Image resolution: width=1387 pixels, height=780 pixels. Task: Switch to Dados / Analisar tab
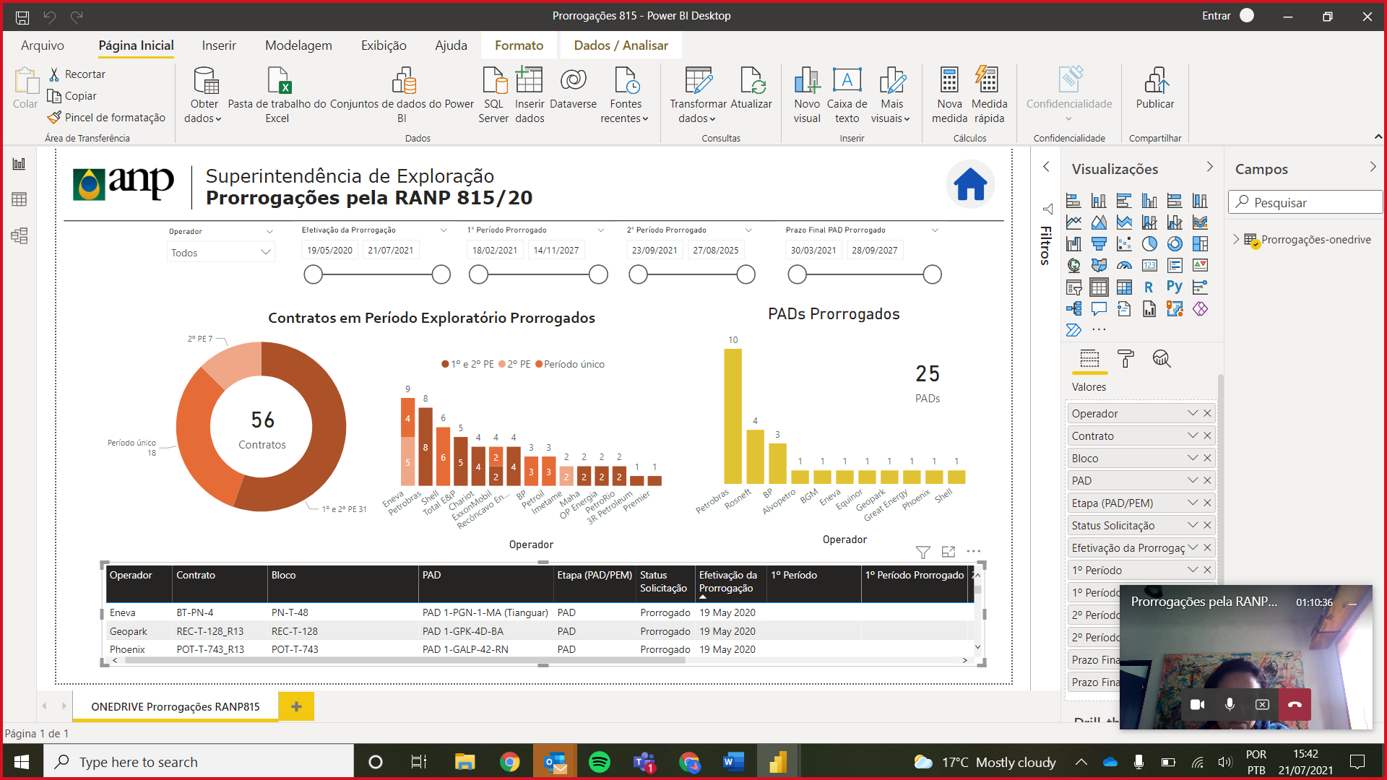pyautogui.click(x=621, y=45)
